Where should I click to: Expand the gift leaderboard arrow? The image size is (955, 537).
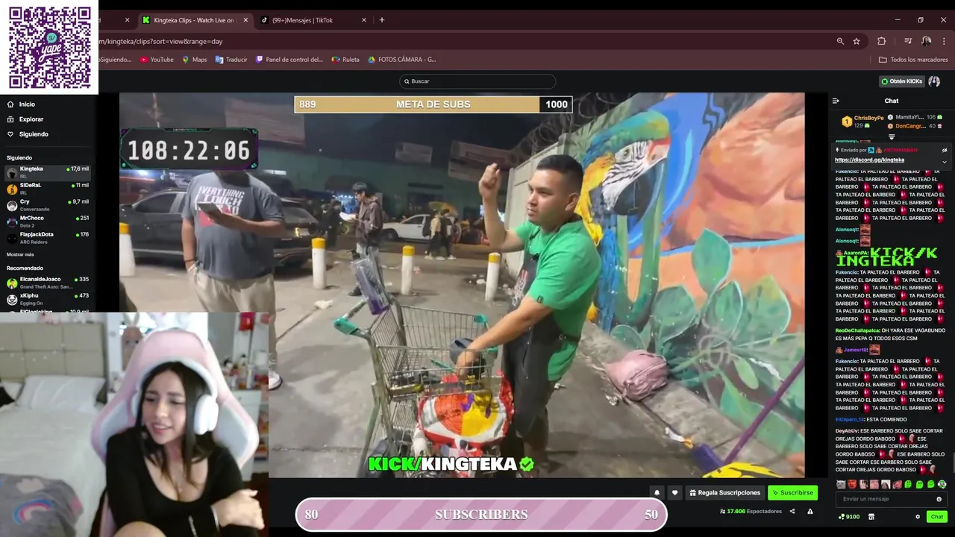click(x=892, y=137)
